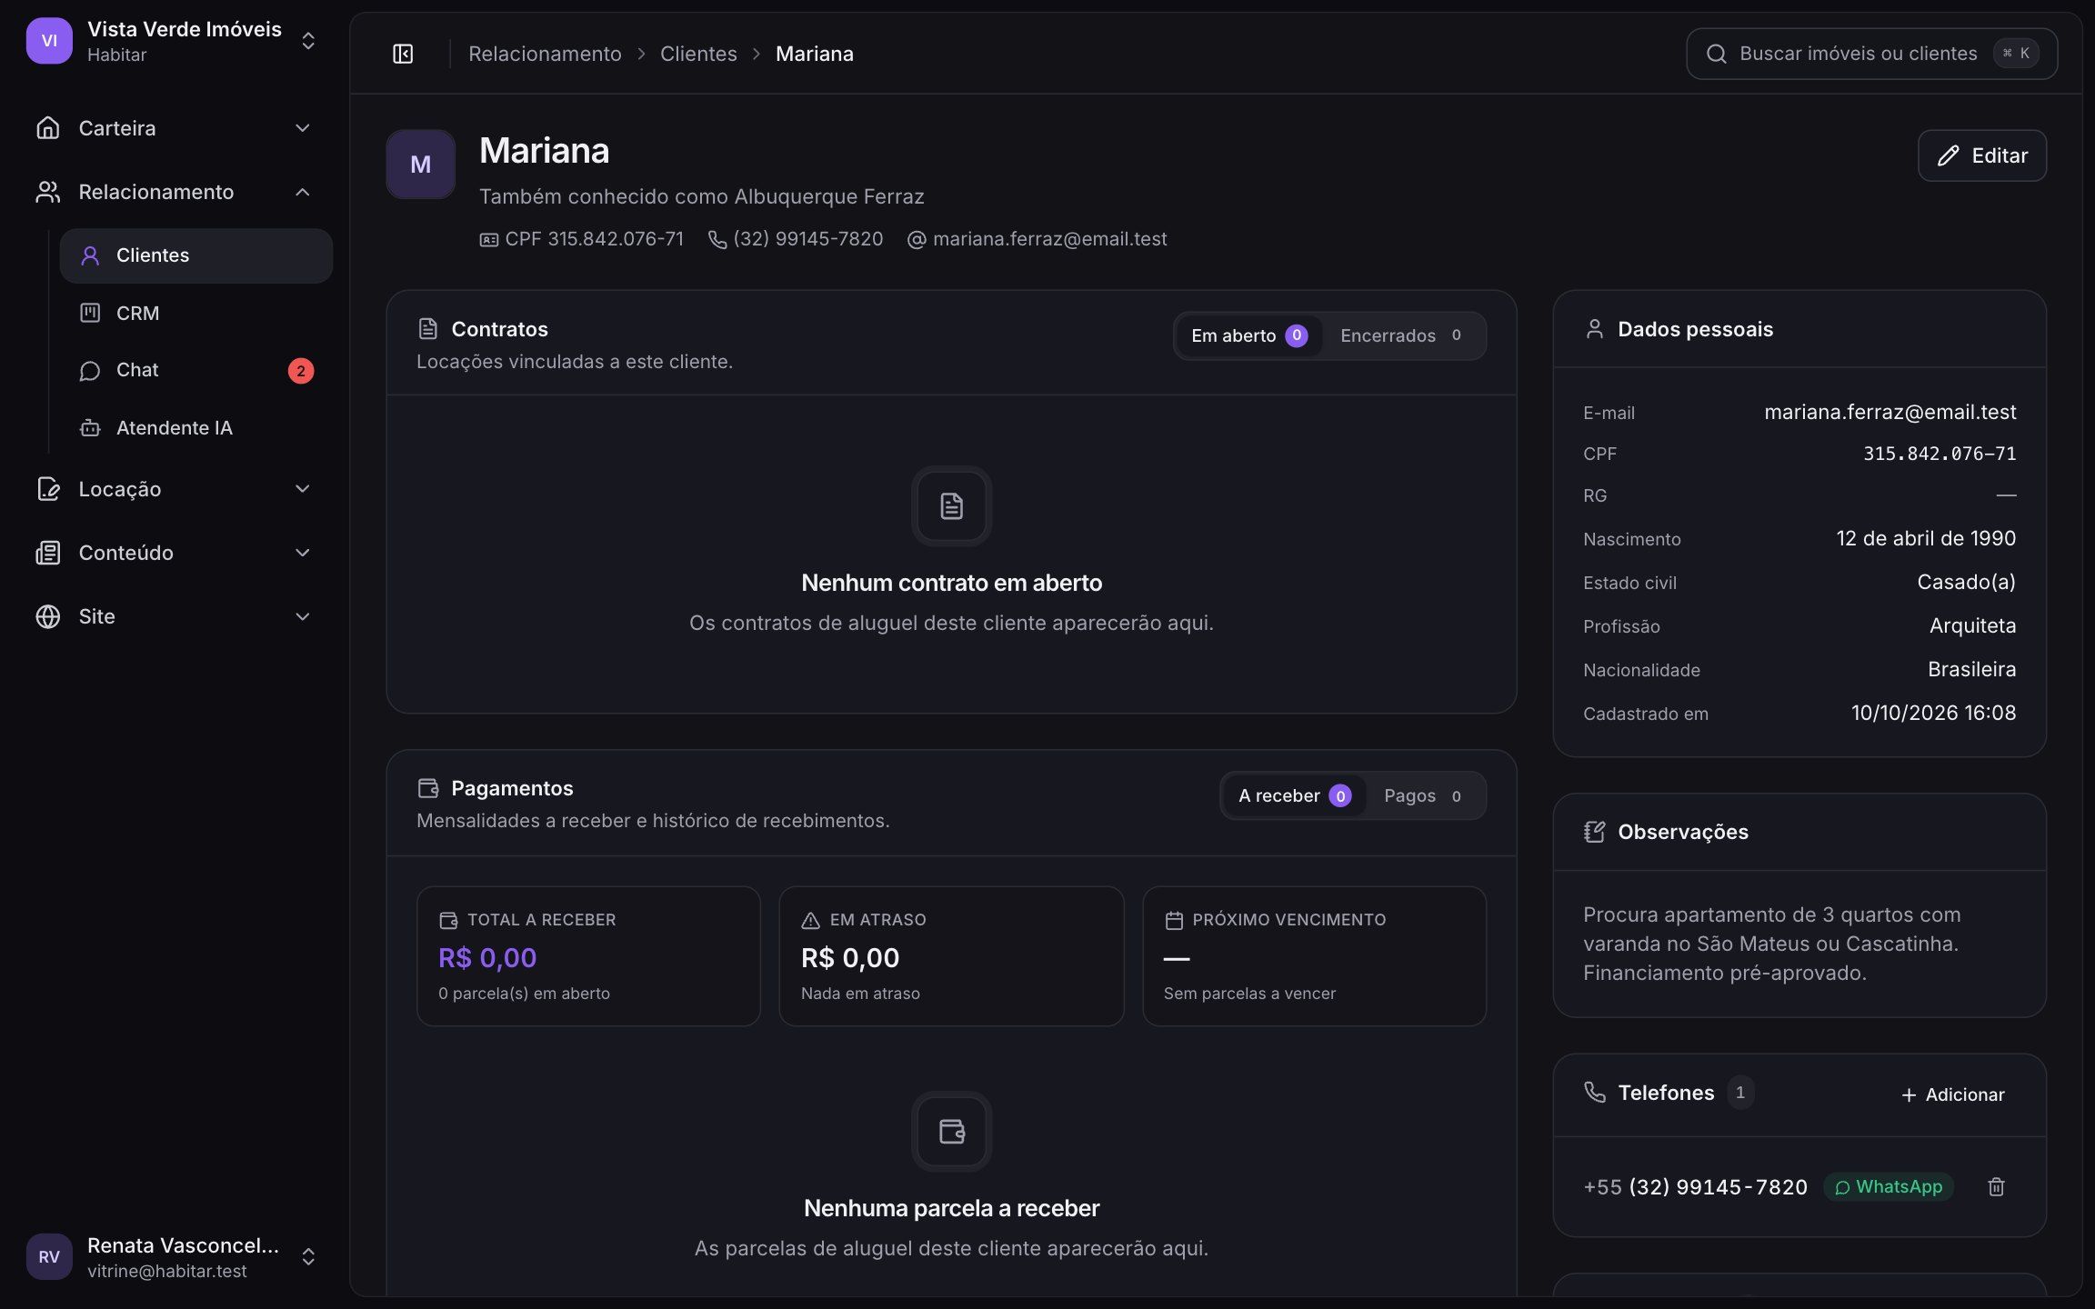Click the Mariana avatar M
Viewport: 2095px width, 1309px height.
[x=420, y=165]
